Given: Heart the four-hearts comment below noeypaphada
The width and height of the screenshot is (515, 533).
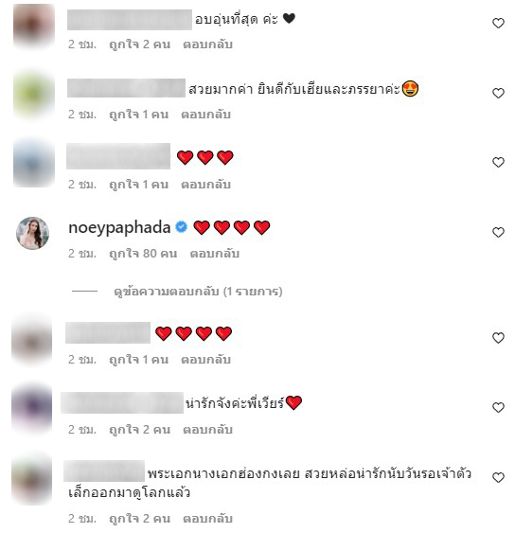Looking at the screenshot, I should 498,338.
